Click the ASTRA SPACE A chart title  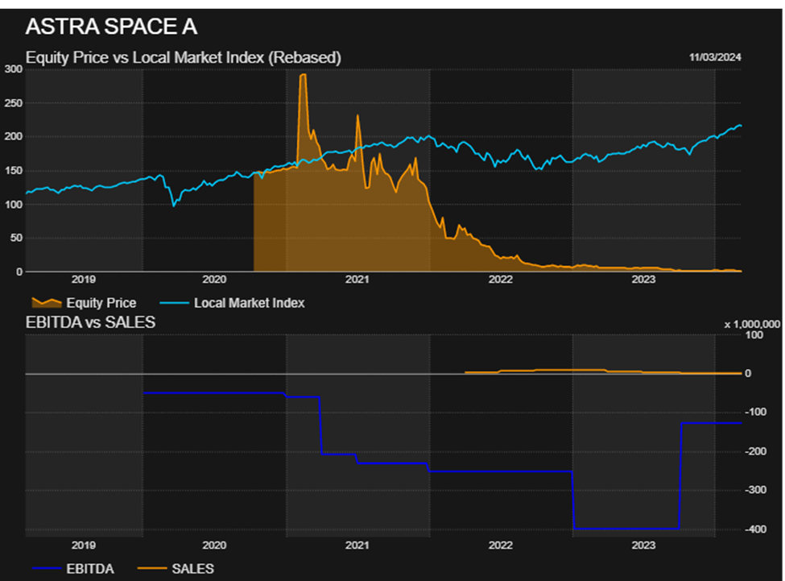click(111, 27)
